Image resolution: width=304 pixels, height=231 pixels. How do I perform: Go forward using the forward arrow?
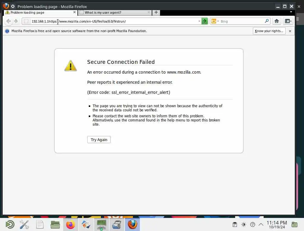pyautogui.click(x=16, y=21)
